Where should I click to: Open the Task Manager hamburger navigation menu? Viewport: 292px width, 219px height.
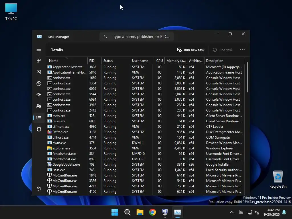[39, 49]
